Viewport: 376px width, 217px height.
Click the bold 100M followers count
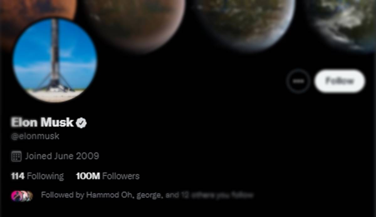point(88,176)
